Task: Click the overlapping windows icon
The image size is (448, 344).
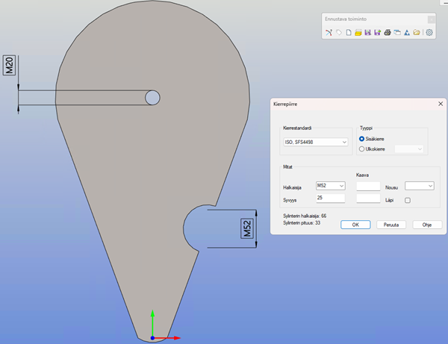Action: point(397,33)
